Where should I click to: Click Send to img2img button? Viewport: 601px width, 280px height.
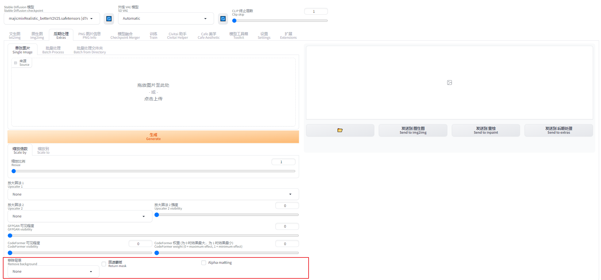(413, 130)
